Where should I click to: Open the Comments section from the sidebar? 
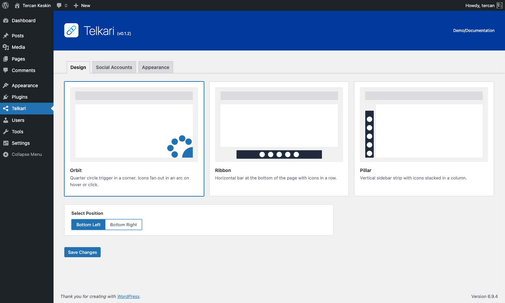(x=23, y=70)
